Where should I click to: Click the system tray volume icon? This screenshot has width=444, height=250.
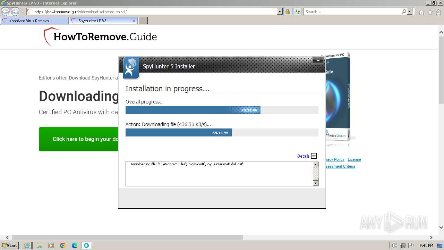(394, 245)
